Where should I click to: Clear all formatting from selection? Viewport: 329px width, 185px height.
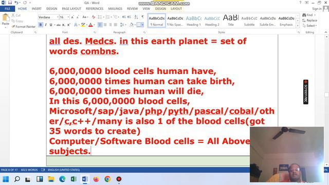tap(94, 17)
